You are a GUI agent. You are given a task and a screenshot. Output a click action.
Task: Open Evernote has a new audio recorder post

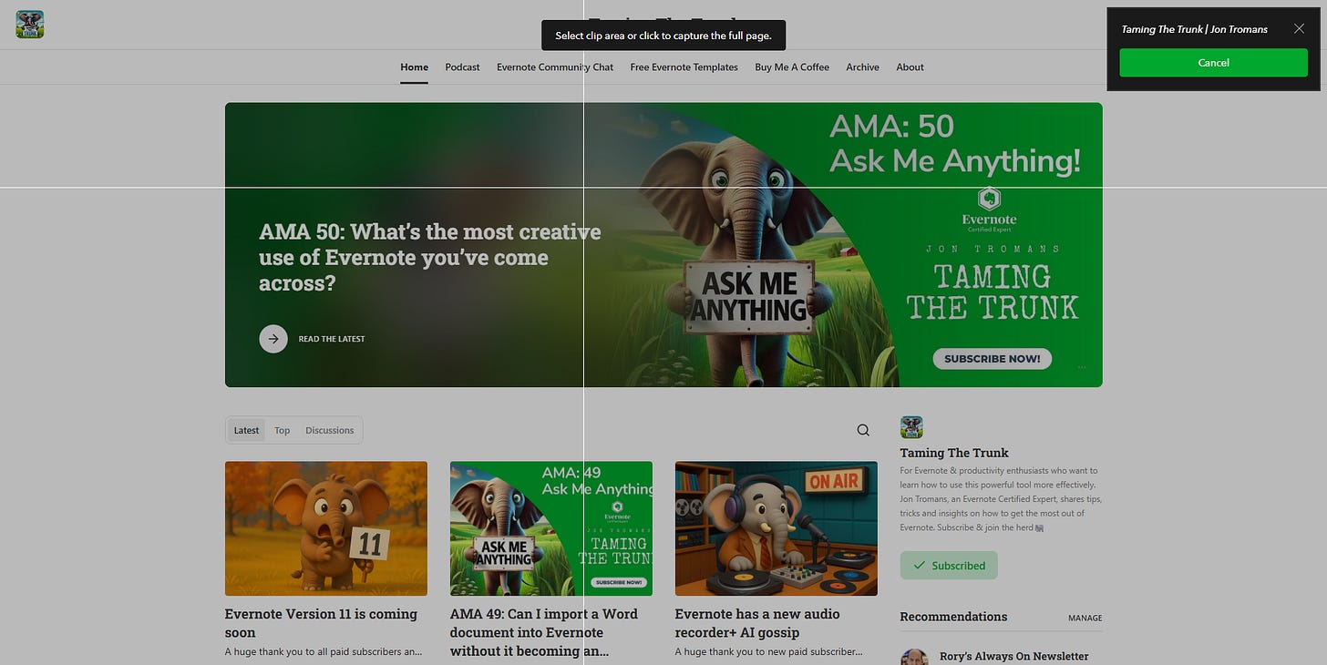coord(757,623)
